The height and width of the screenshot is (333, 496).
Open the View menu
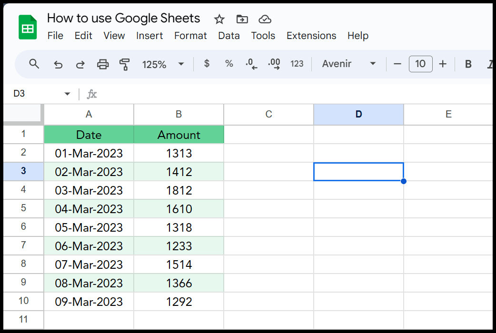(114, 36)
